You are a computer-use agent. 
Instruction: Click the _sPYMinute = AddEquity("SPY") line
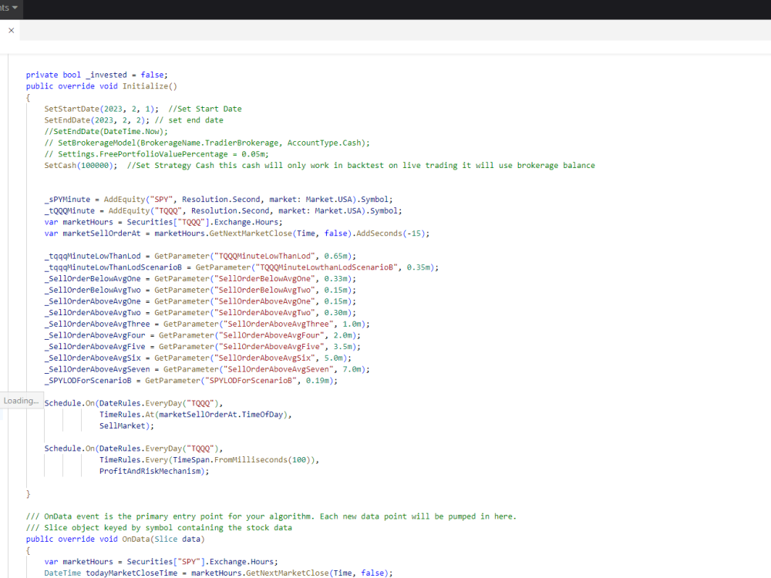click(x=219, y=199)
